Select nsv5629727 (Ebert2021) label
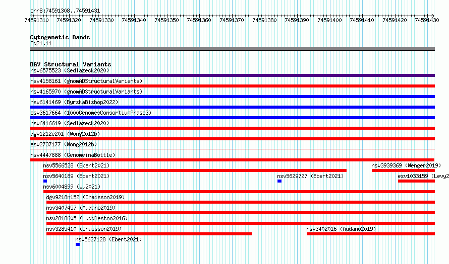449x264 pixels. pos(310,176)
